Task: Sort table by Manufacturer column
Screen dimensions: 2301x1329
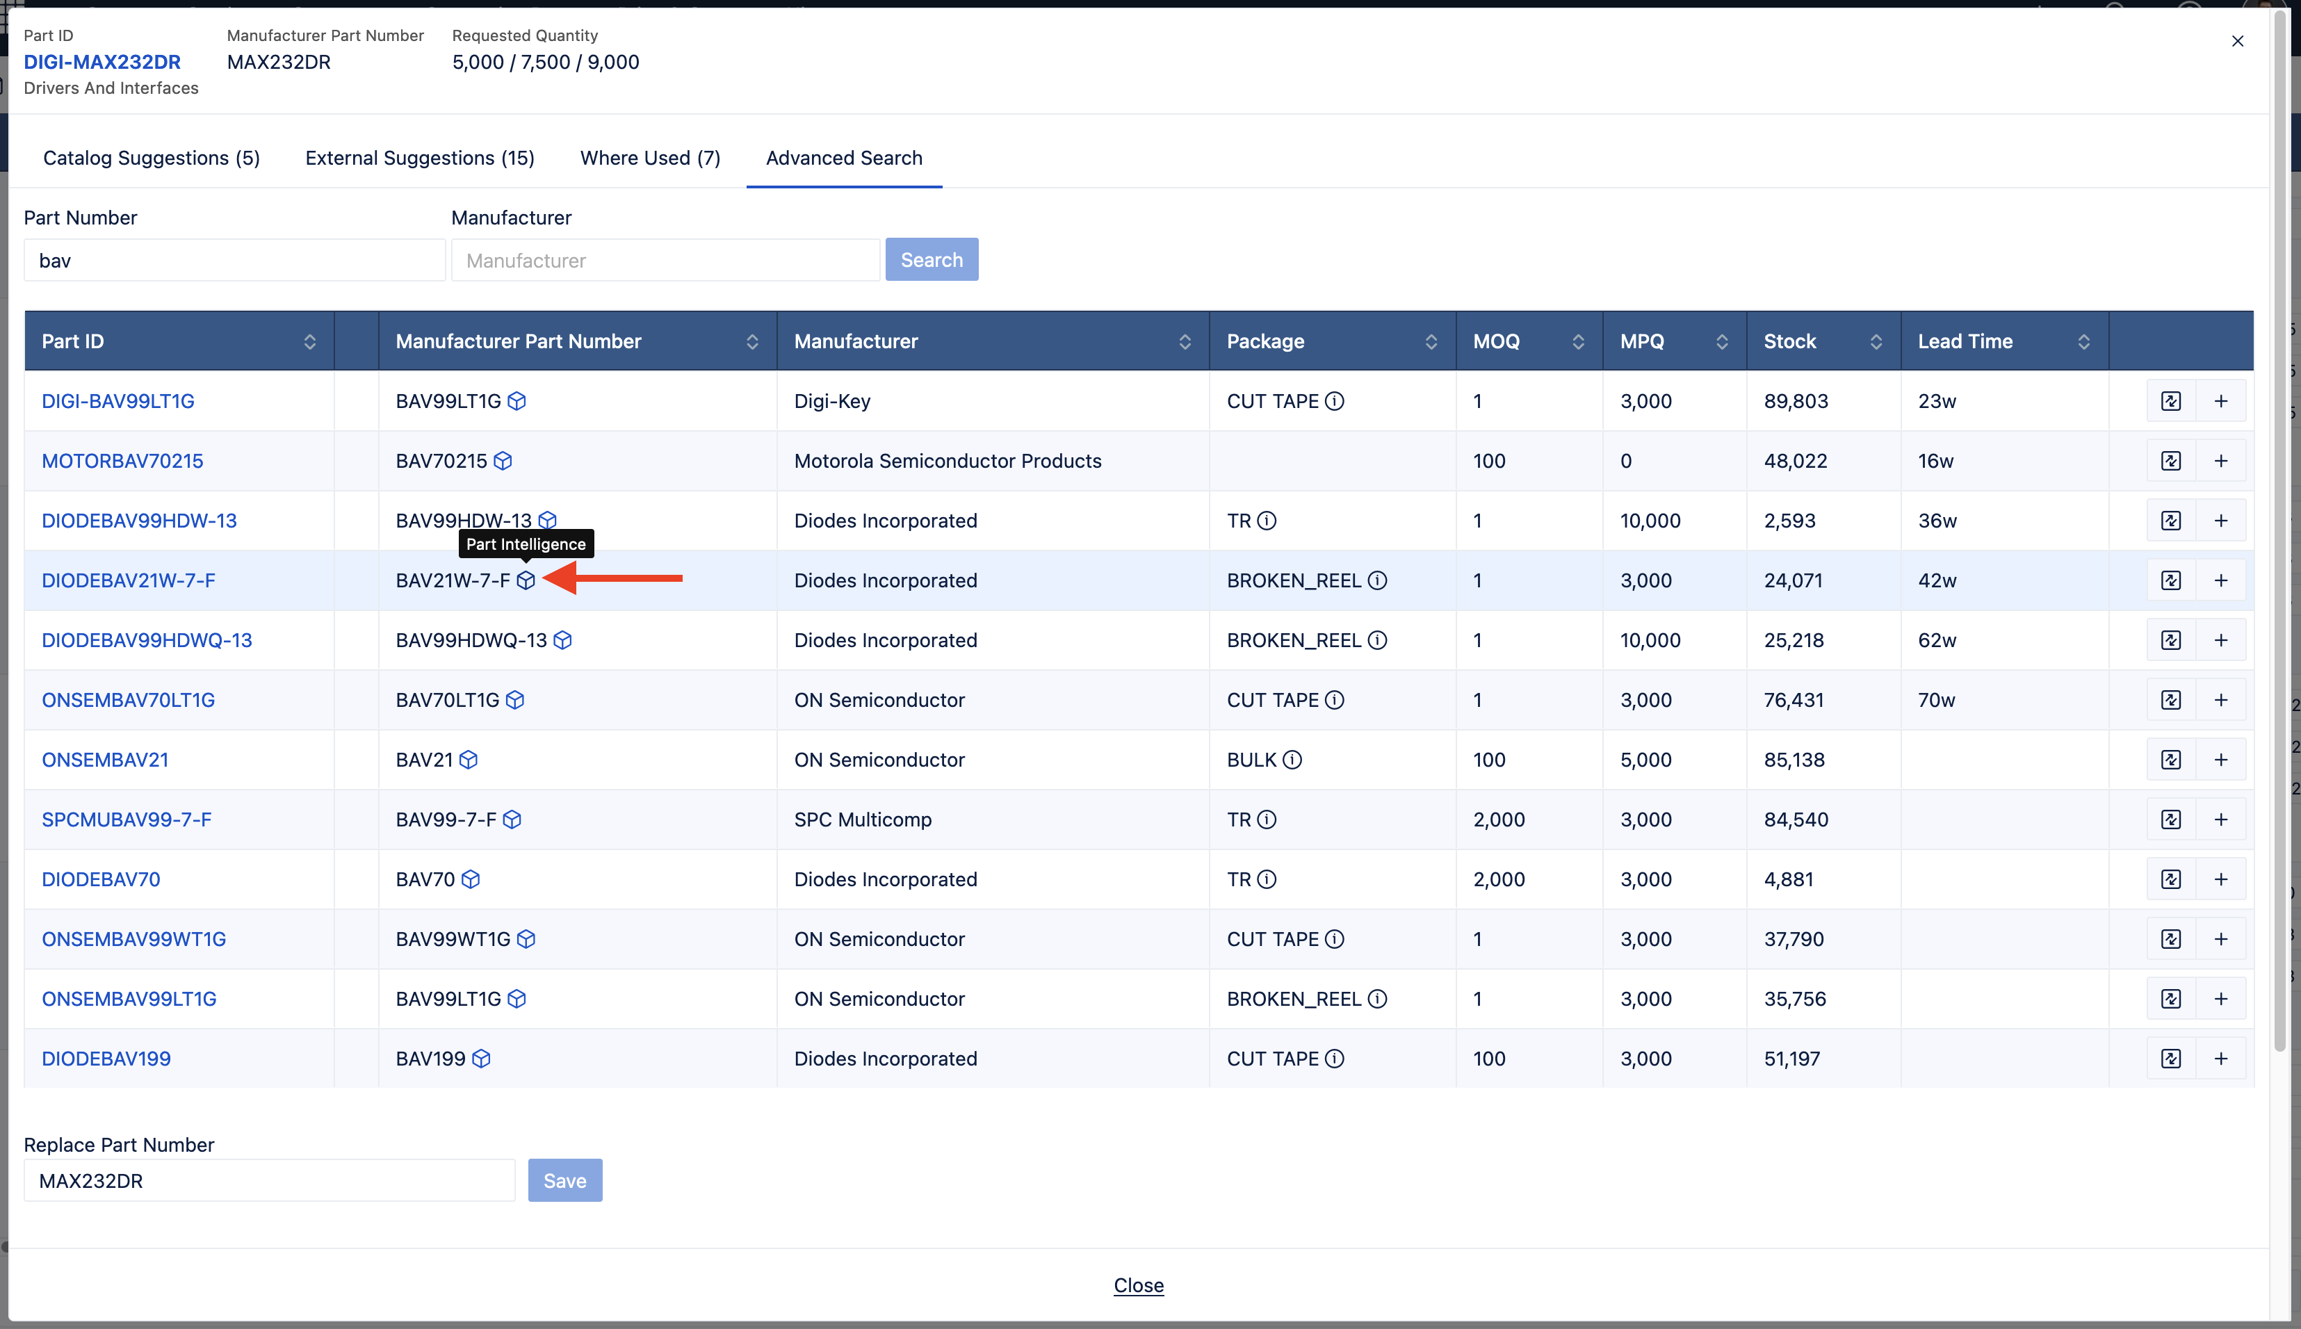Action: 1185,341
